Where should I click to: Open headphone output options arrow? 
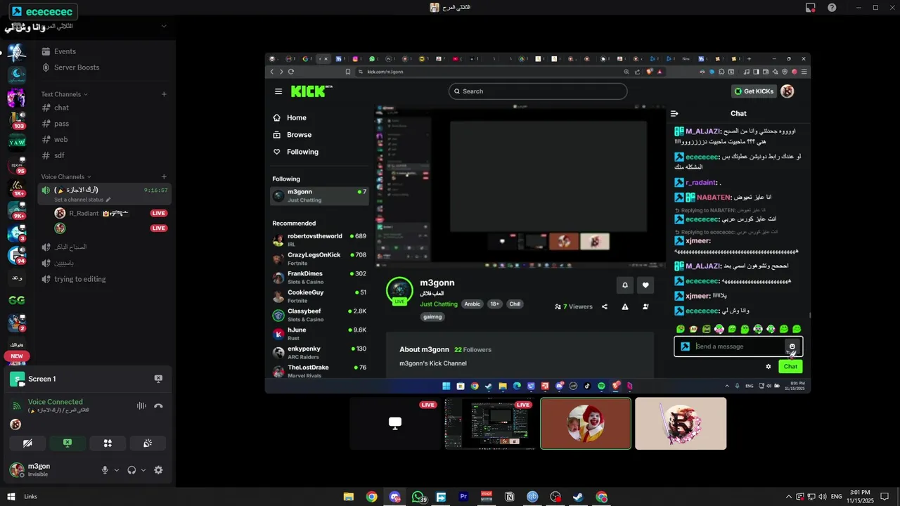click(143, 470)
